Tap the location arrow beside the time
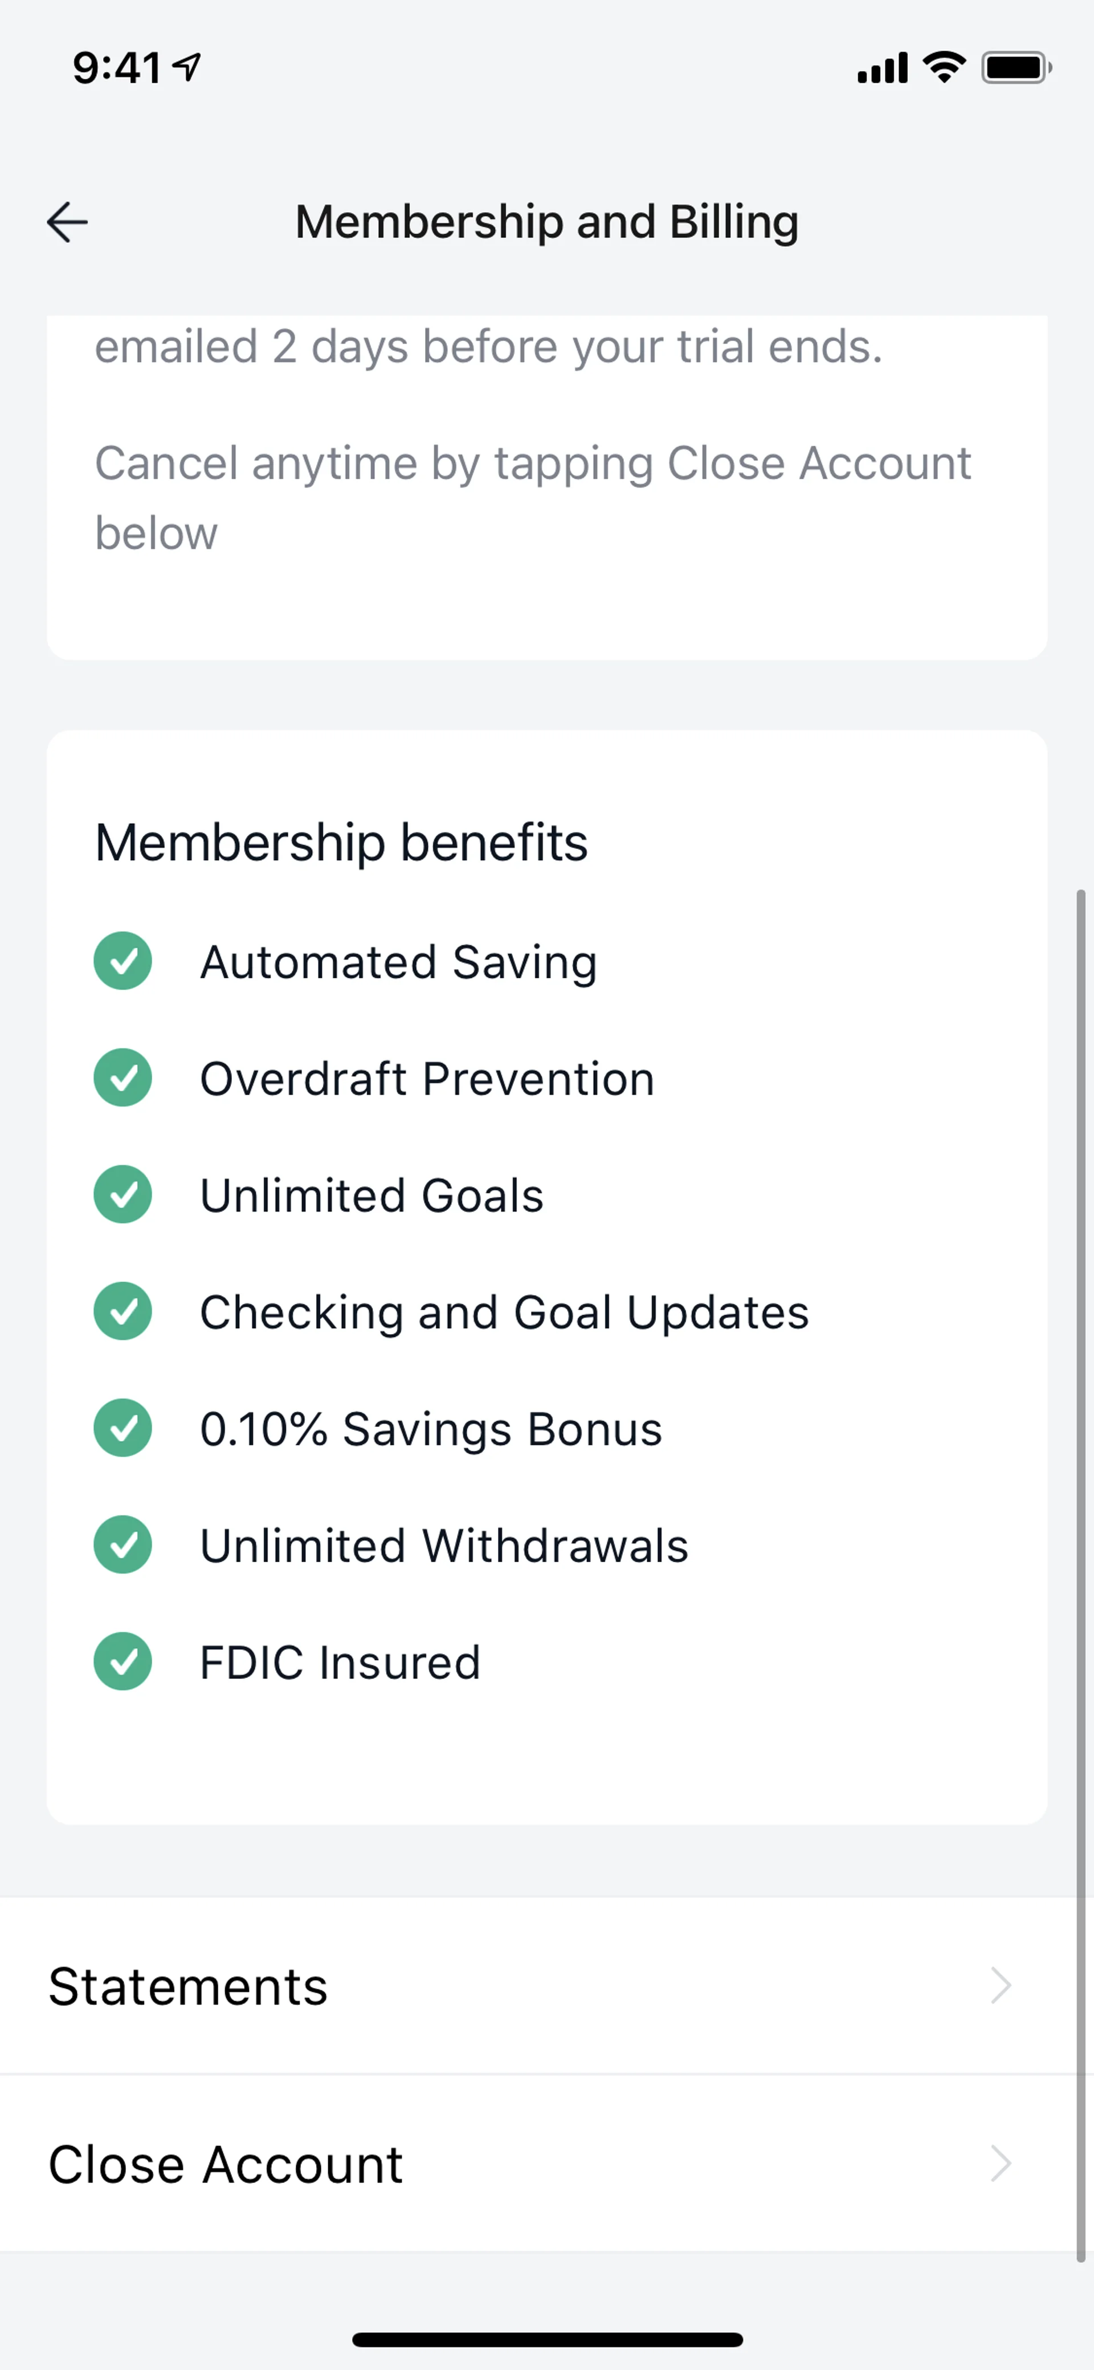This screenshot has width=1094, height=2370. (x=189, y=66)
